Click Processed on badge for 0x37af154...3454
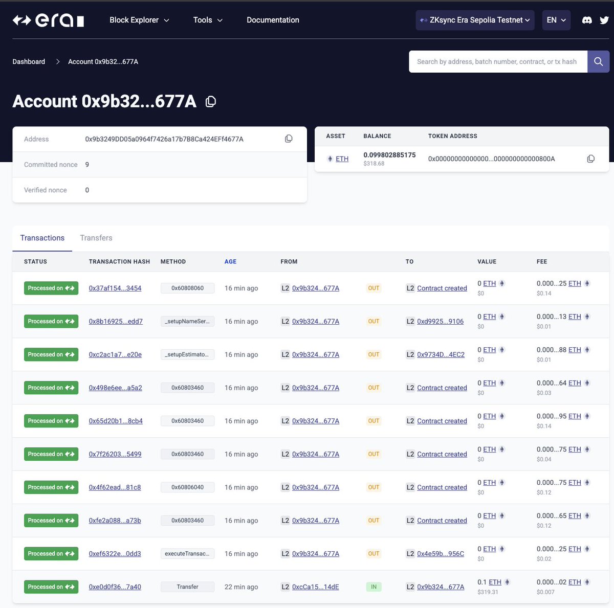 click(x=51, y=288)
